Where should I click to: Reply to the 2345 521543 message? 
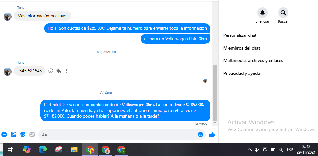coord(59,71)
